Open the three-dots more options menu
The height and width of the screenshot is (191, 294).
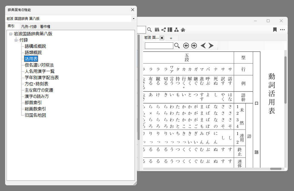click(x=282, y=30)
